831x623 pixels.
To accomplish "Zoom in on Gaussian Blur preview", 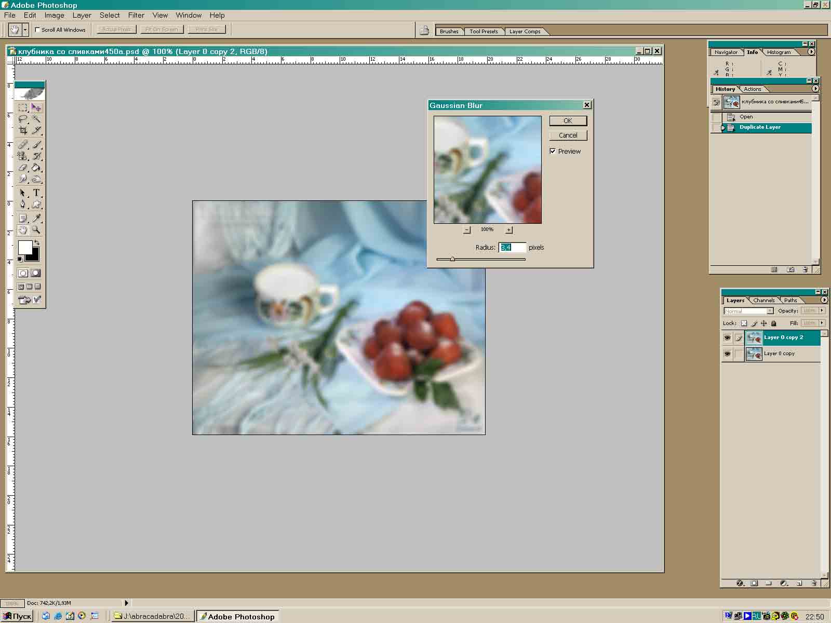I will coord(509,230).
